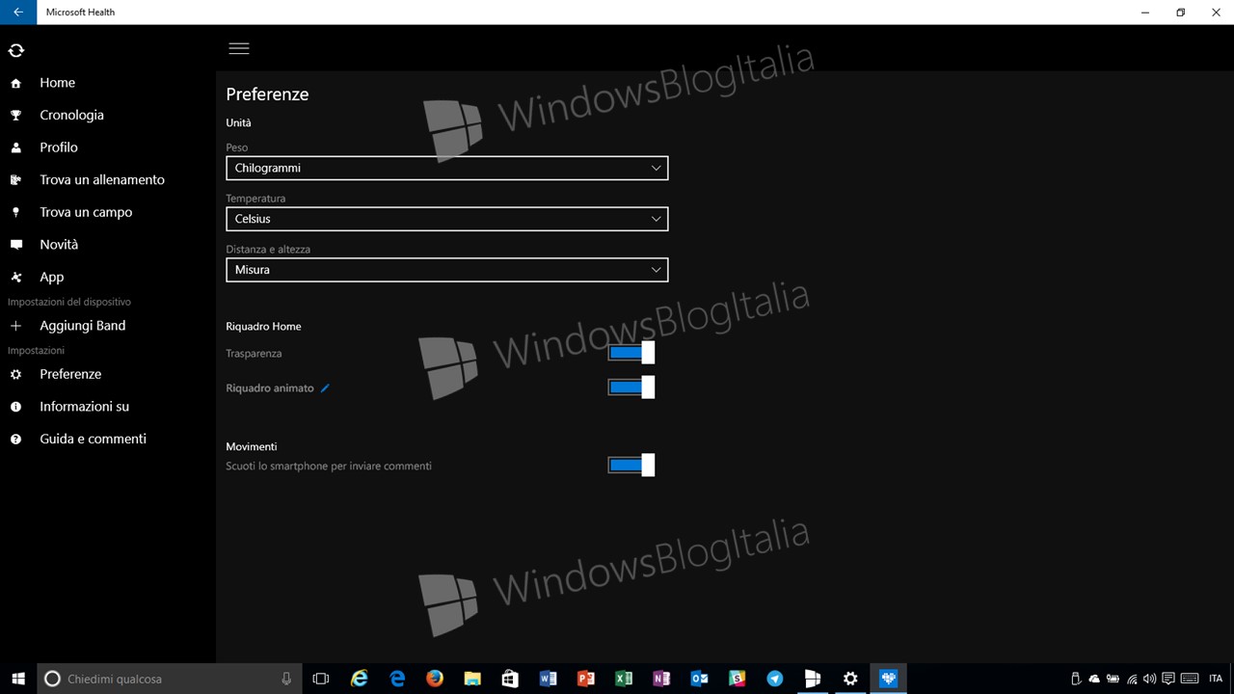Edit Riquadro animato with pencil icon
Viewport: 1234px width, 694px height.
[325, 388]
